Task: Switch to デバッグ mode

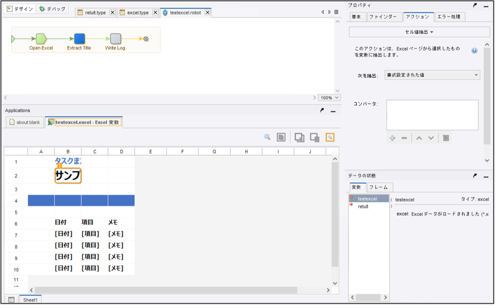Action: tap(52, 9)
